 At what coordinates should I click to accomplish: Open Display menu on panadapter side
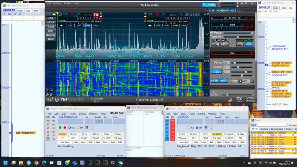[51, 35]
